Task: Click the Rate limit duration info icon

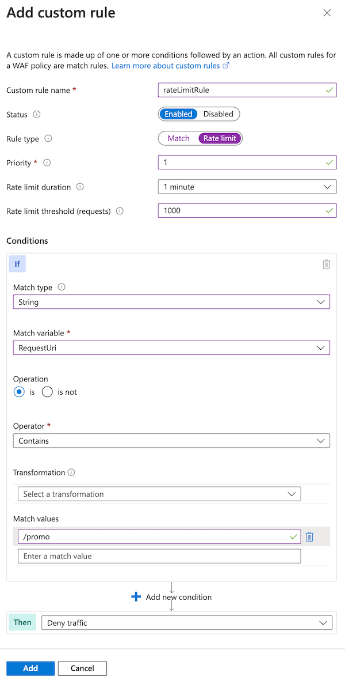Action: click(x=80, y=187)
